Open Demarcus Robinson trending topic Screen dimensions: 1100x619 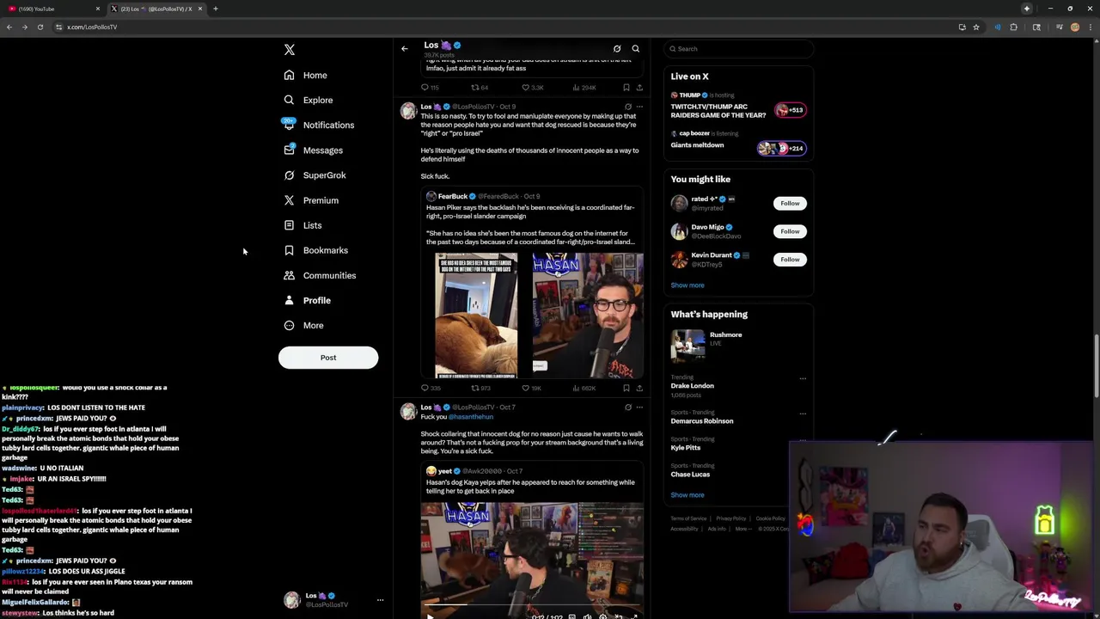tap(702, 421)
